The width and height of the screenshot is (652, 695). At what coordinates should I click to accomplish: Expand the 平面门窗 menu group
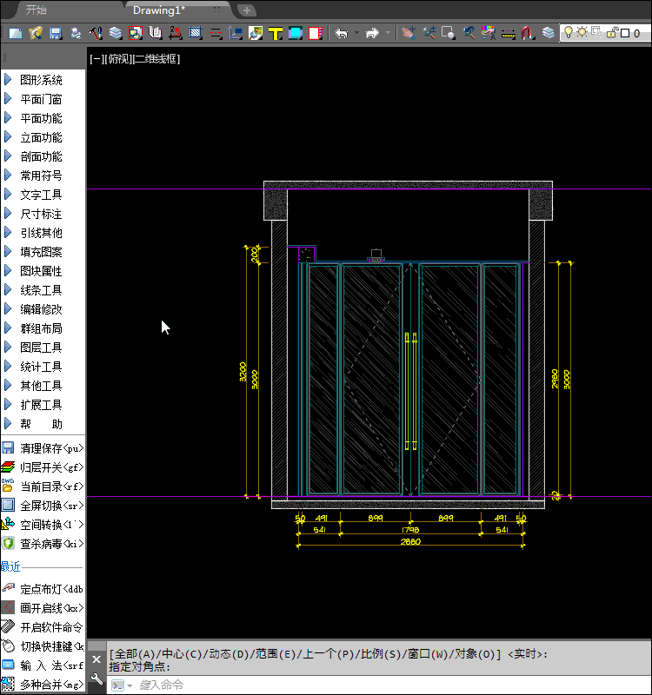43,99
